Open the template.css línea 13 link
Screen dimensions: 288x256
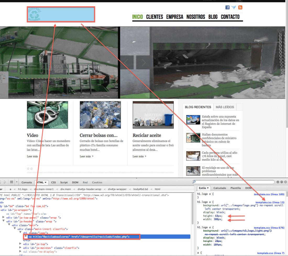[270, 202]
